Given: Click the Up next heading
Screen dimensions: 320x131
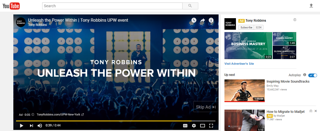Looking at the screenshot, I should 230,75.
